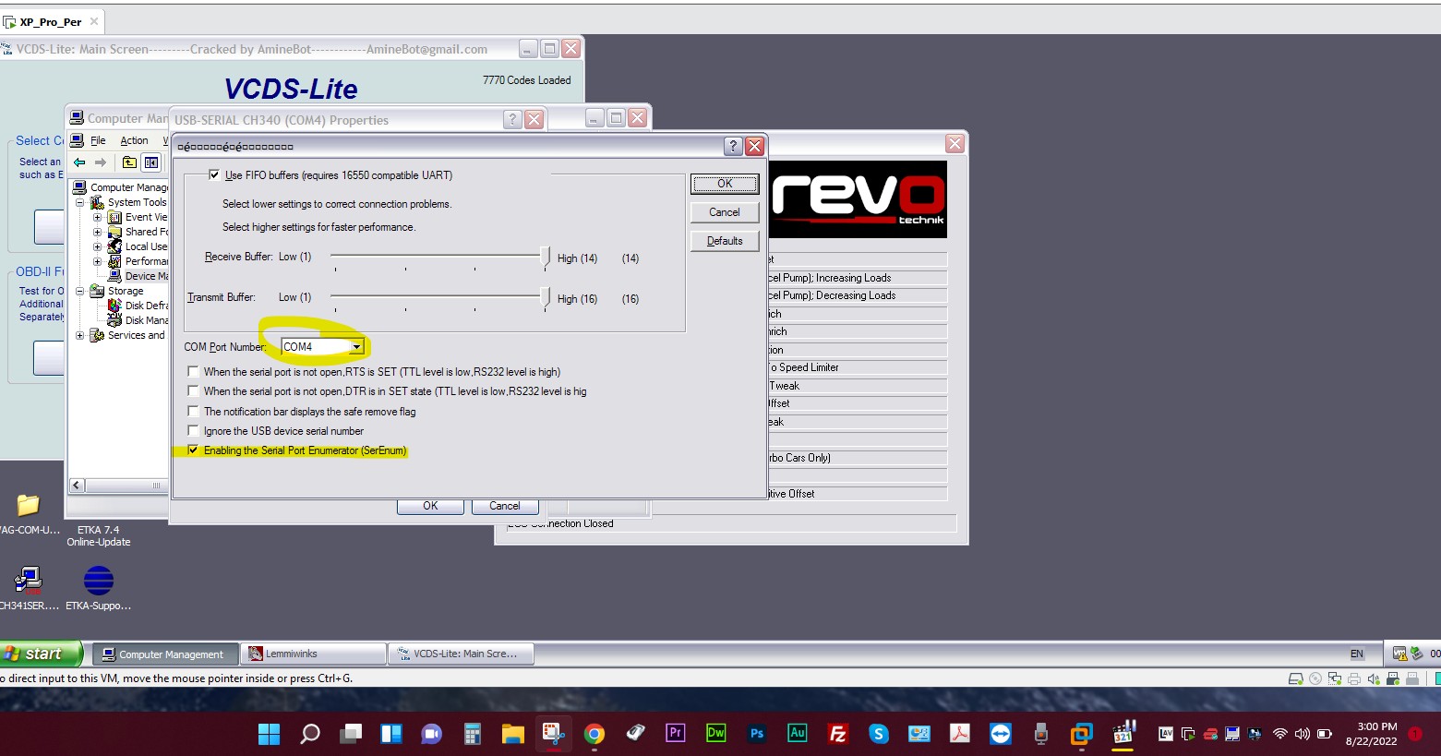Check DTR is in SET state option
Image resolution: width=1441 pixels, height=756 pixels.
tap(193, 390)
